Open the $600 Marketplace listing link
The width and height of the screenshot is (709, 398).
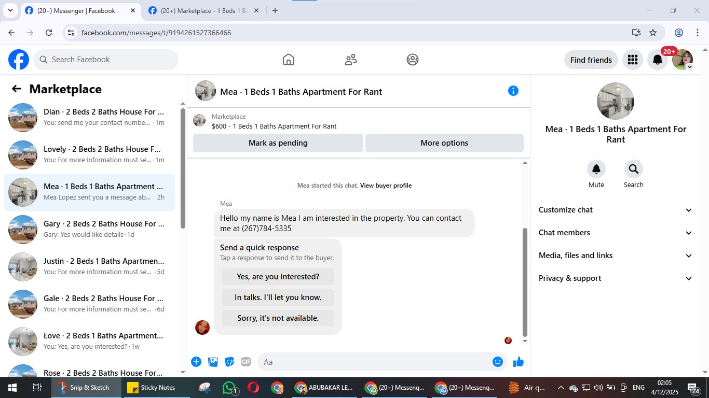click(274, 126)
